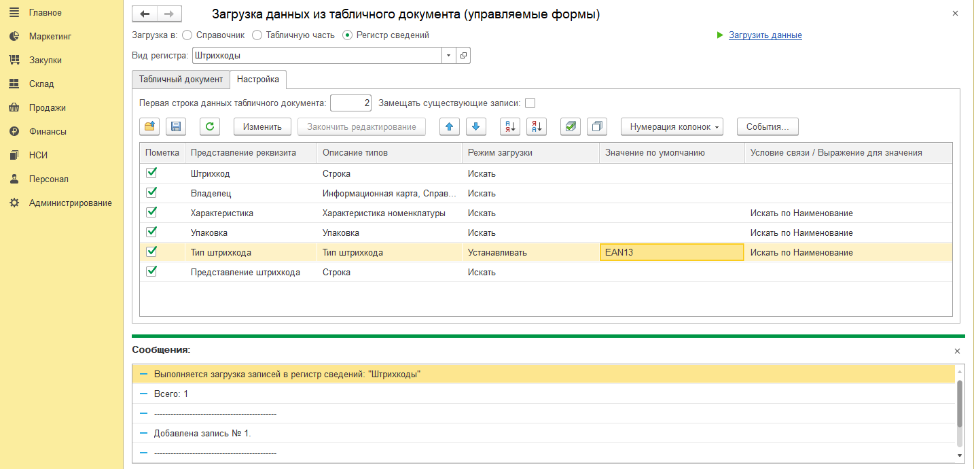
Task: Open the Нумерация колонок dropdown
Action: (x=672, y=126)
